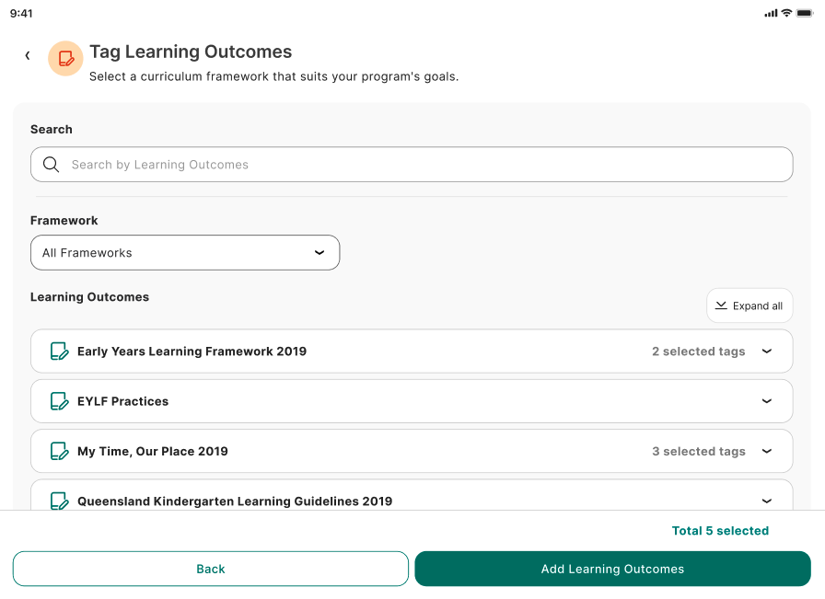Click the Early Years Learning Framework note icon
This screenshot has height=599, width=825.
click(59, 351)
